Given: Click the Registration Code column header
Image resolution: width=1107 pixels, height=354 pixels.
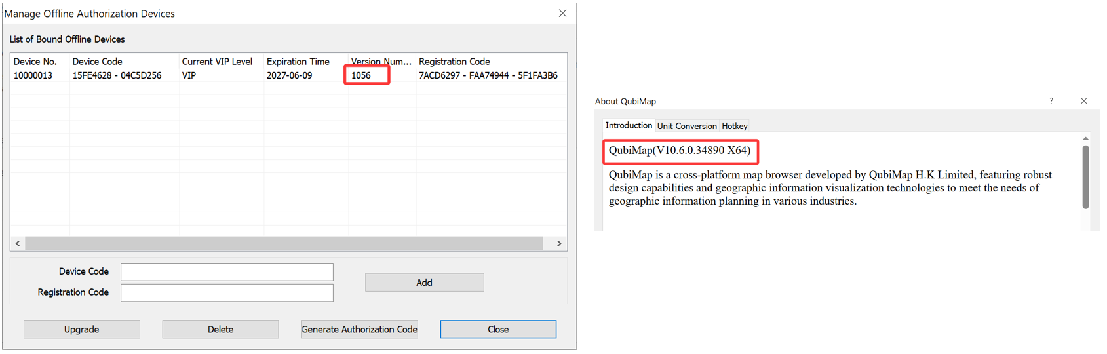Looking at the screenshot, I should tap(454, 61).
